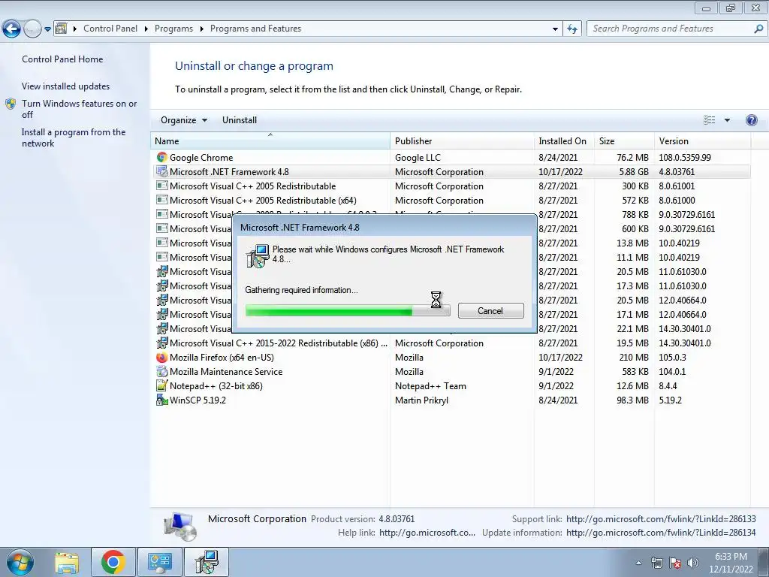Click Update information link ending LinkId=286134
The height and width of the screenshot is (577, 769).
coord(661,533)
